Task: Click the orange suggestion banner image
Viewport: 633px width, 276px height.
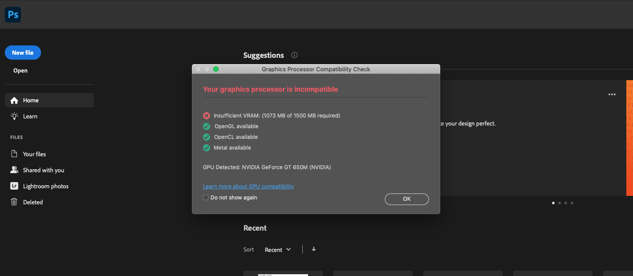Action: pos(629,138)
